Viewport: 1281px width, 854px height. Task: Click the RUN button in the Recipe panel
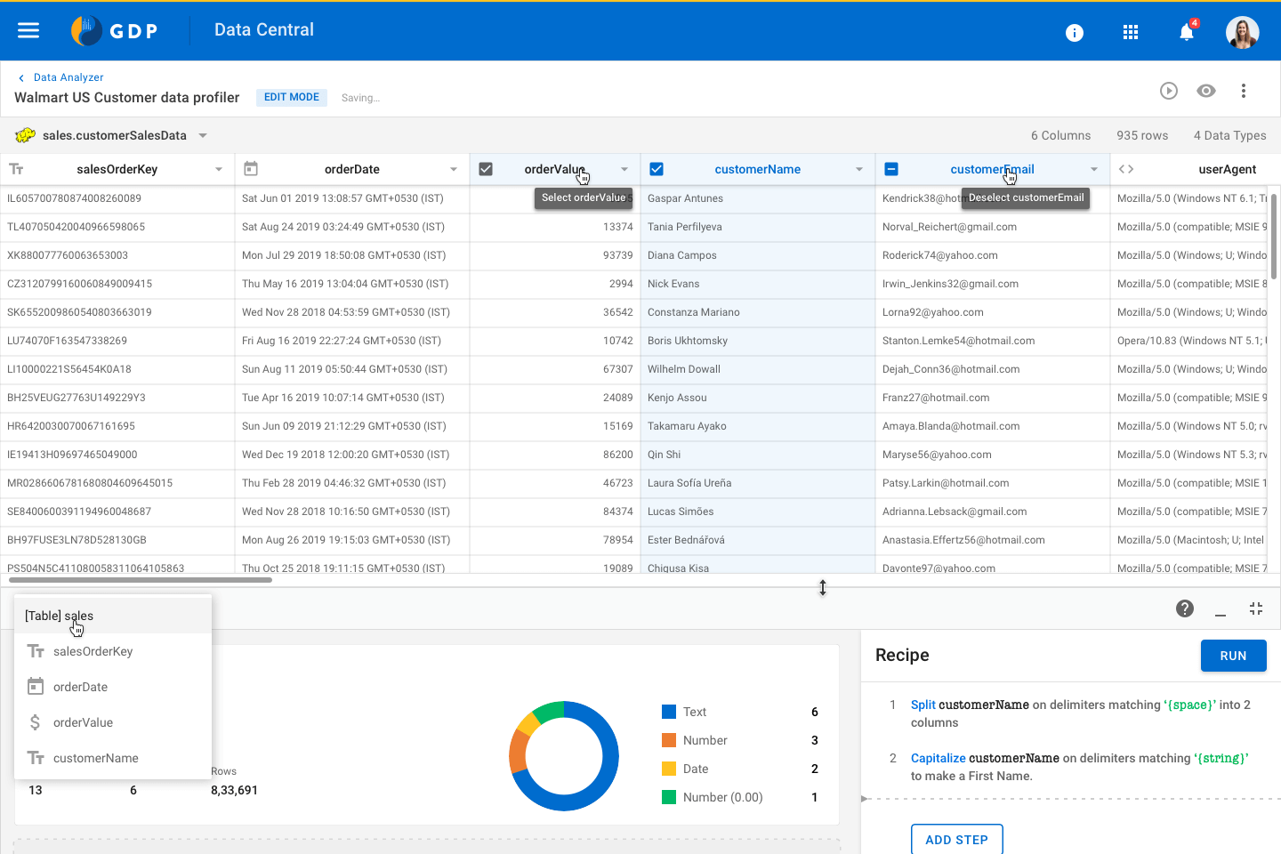1234,656
